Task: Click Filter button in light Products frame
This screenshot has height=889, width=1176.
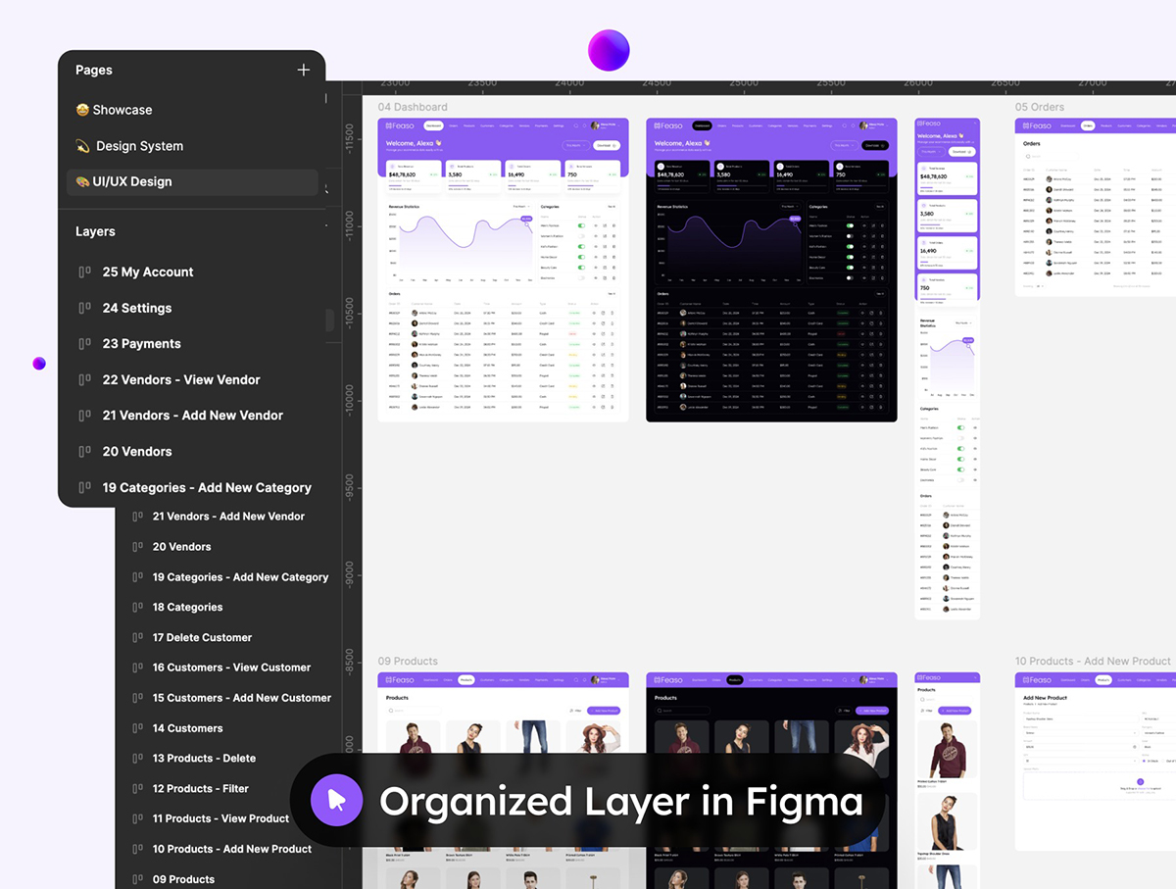Action: [x=574, y=710]
